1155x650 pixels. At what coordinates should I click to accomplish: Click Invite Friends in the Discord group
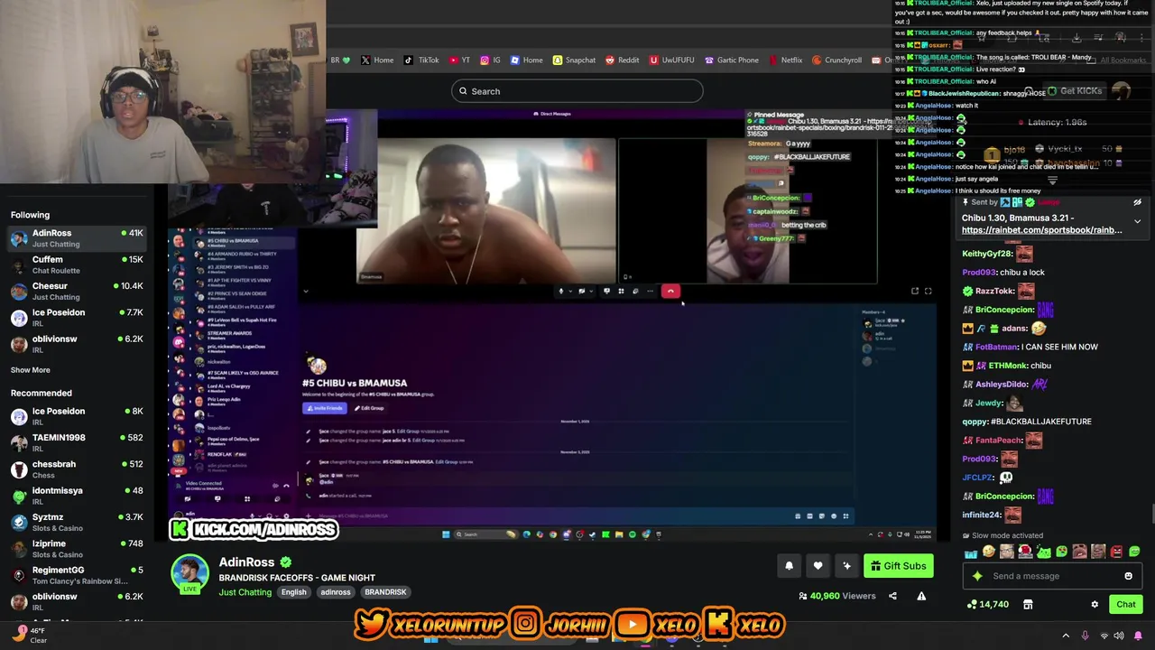click(325, 408)
